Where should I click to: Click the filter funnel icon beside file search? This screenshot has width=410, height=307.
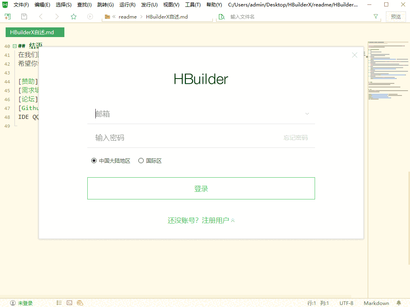pos(375,17)
